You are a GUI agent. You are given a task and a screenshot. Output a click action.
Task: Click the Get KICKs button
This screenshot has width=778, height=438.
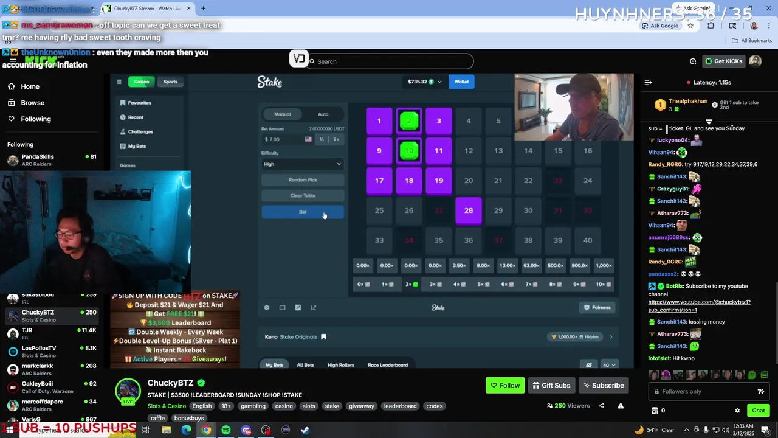[723, 61]
